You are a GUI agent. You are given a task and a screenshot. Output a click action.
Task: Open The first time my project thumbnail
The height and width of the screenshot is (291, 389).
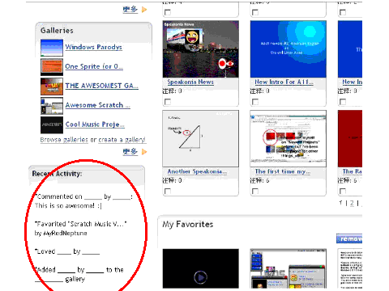point(289,138)
